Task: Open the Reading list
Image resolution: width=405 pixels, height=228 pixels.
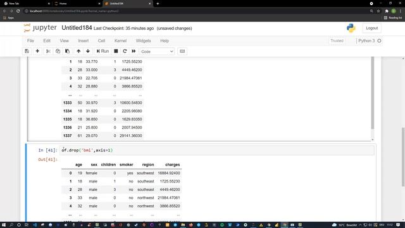Action: tap(393, 18)
